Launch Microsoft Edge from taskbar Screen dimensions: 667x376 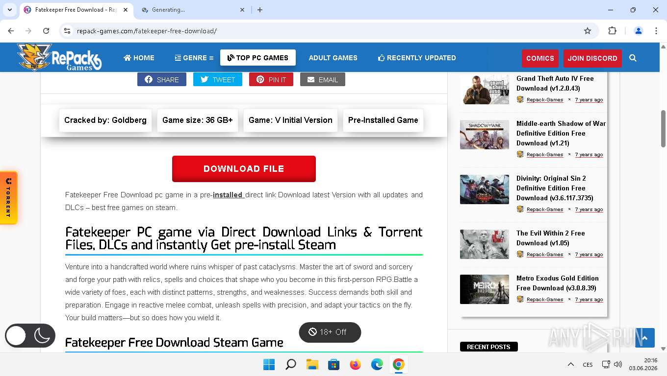[377, 364]
